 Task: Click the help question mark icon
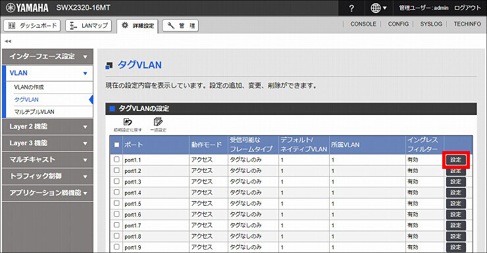351,8
